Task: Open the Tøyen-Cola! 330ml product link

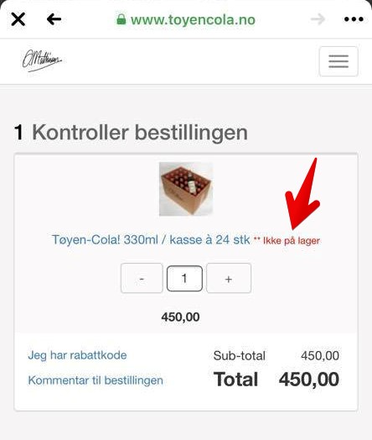Action: click(151, 240)
